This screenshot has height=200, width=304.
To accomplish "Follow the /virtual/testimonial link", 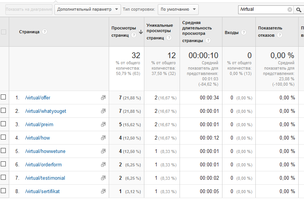I will pos(45,178).
